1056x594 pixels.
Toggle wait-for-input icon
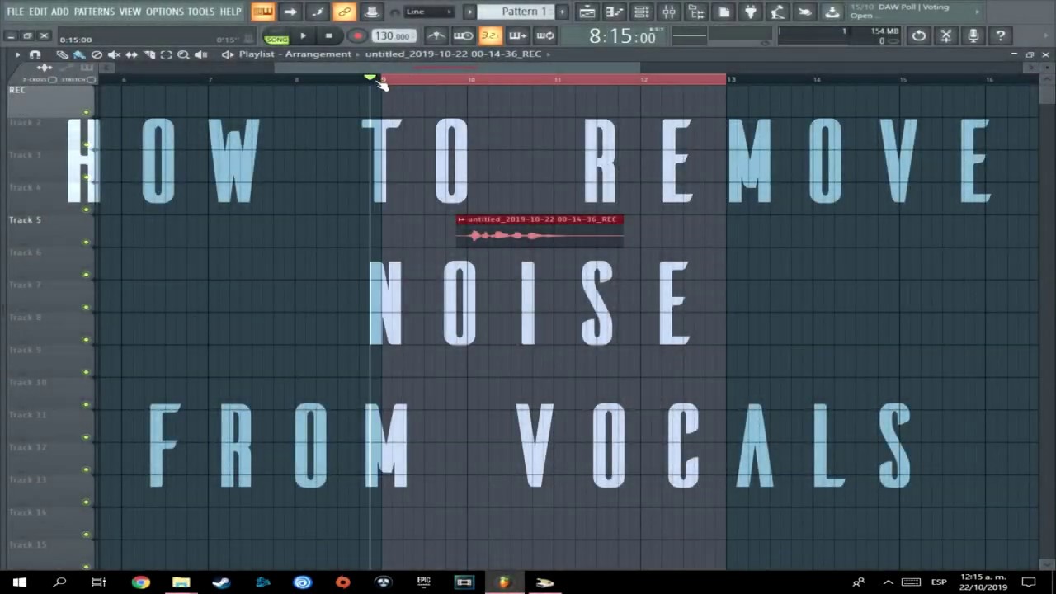(463, 36)
